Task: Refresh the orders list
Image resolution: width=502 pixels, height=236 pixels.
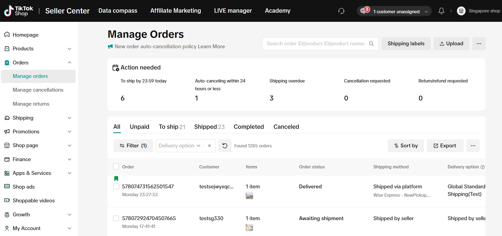Action: click(225, 146)
